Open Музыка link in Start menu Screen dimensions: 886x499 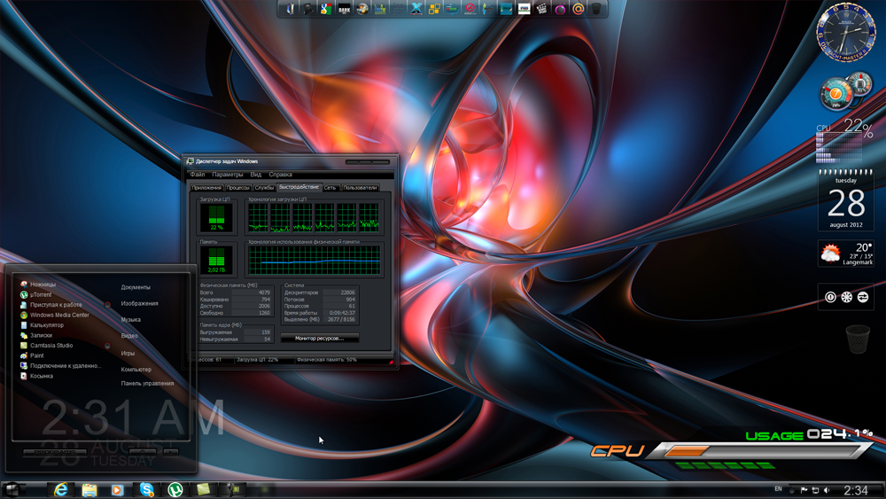point(130,319)
